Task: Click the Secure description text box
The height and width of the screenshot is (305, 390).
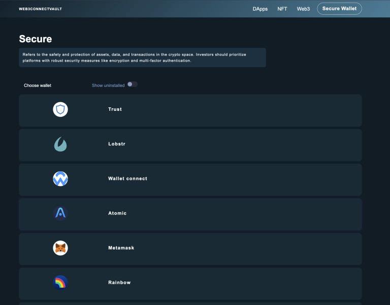Action: tap(142, 57)
